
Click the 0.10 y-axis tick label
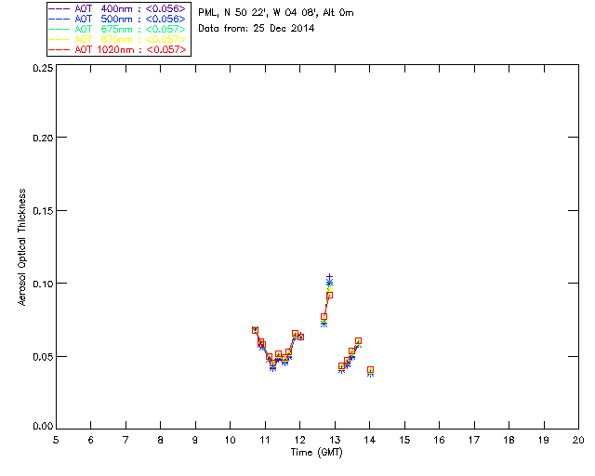[43, 284]
